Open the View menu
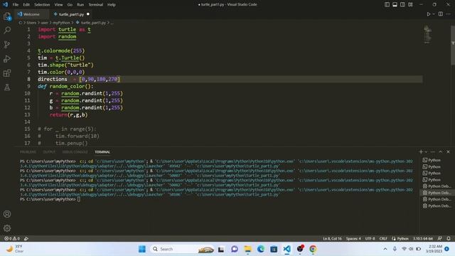Image resolution: width=455 pixels, height=256 pixels. tap(58, 5)
